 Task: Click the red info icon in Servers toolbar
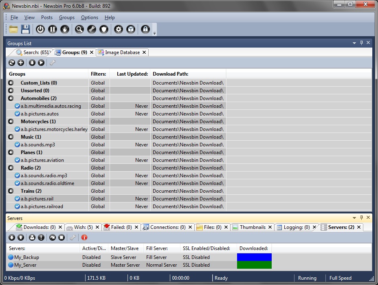click(84, 237)
